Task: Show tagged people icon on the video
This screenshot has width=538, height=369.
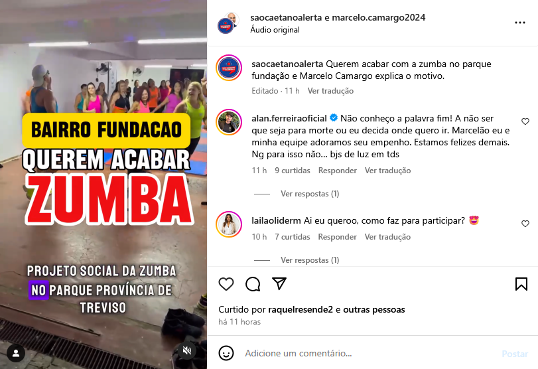Action: 16,353
